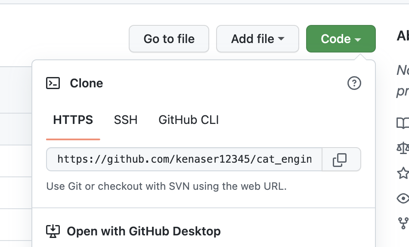Click the star icon in sidebar
The image size is (409, 247).
tap(403, 173)
